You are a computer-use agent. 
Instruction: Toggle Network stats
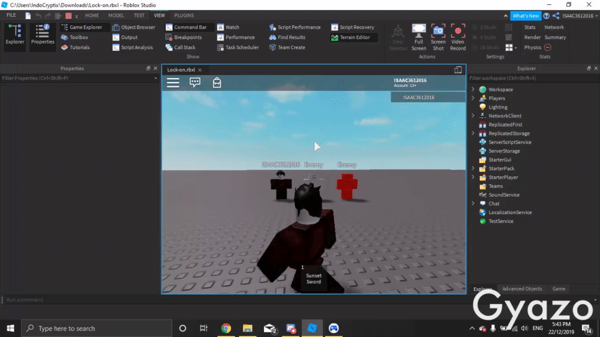[554, 27]
